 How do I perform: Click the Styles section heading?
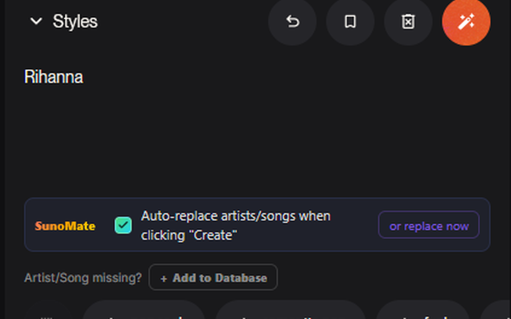75,22
